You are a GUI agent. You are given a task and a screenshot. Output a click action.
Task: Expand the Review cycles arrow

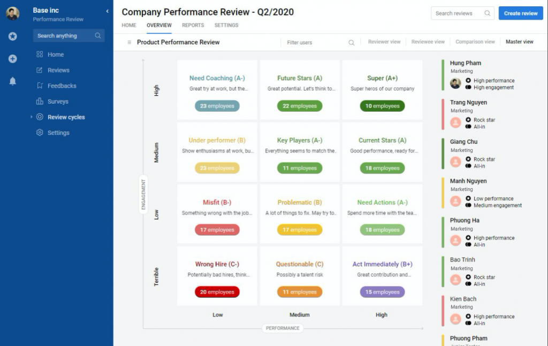[31, 117]
